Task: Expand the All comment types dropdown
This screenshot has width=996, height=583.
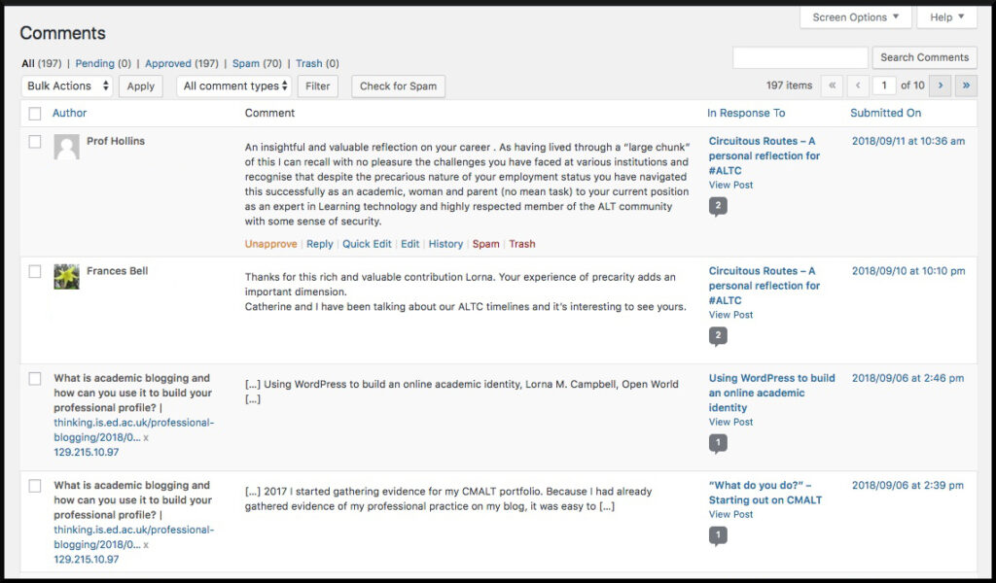Action: (235, 86)
